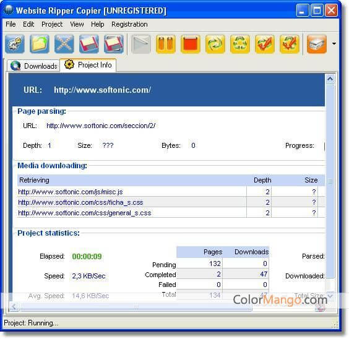The height and width of the screenshot is (339, 349).
Task: Click the application globe icon in title bar
Action: point(9,10)
